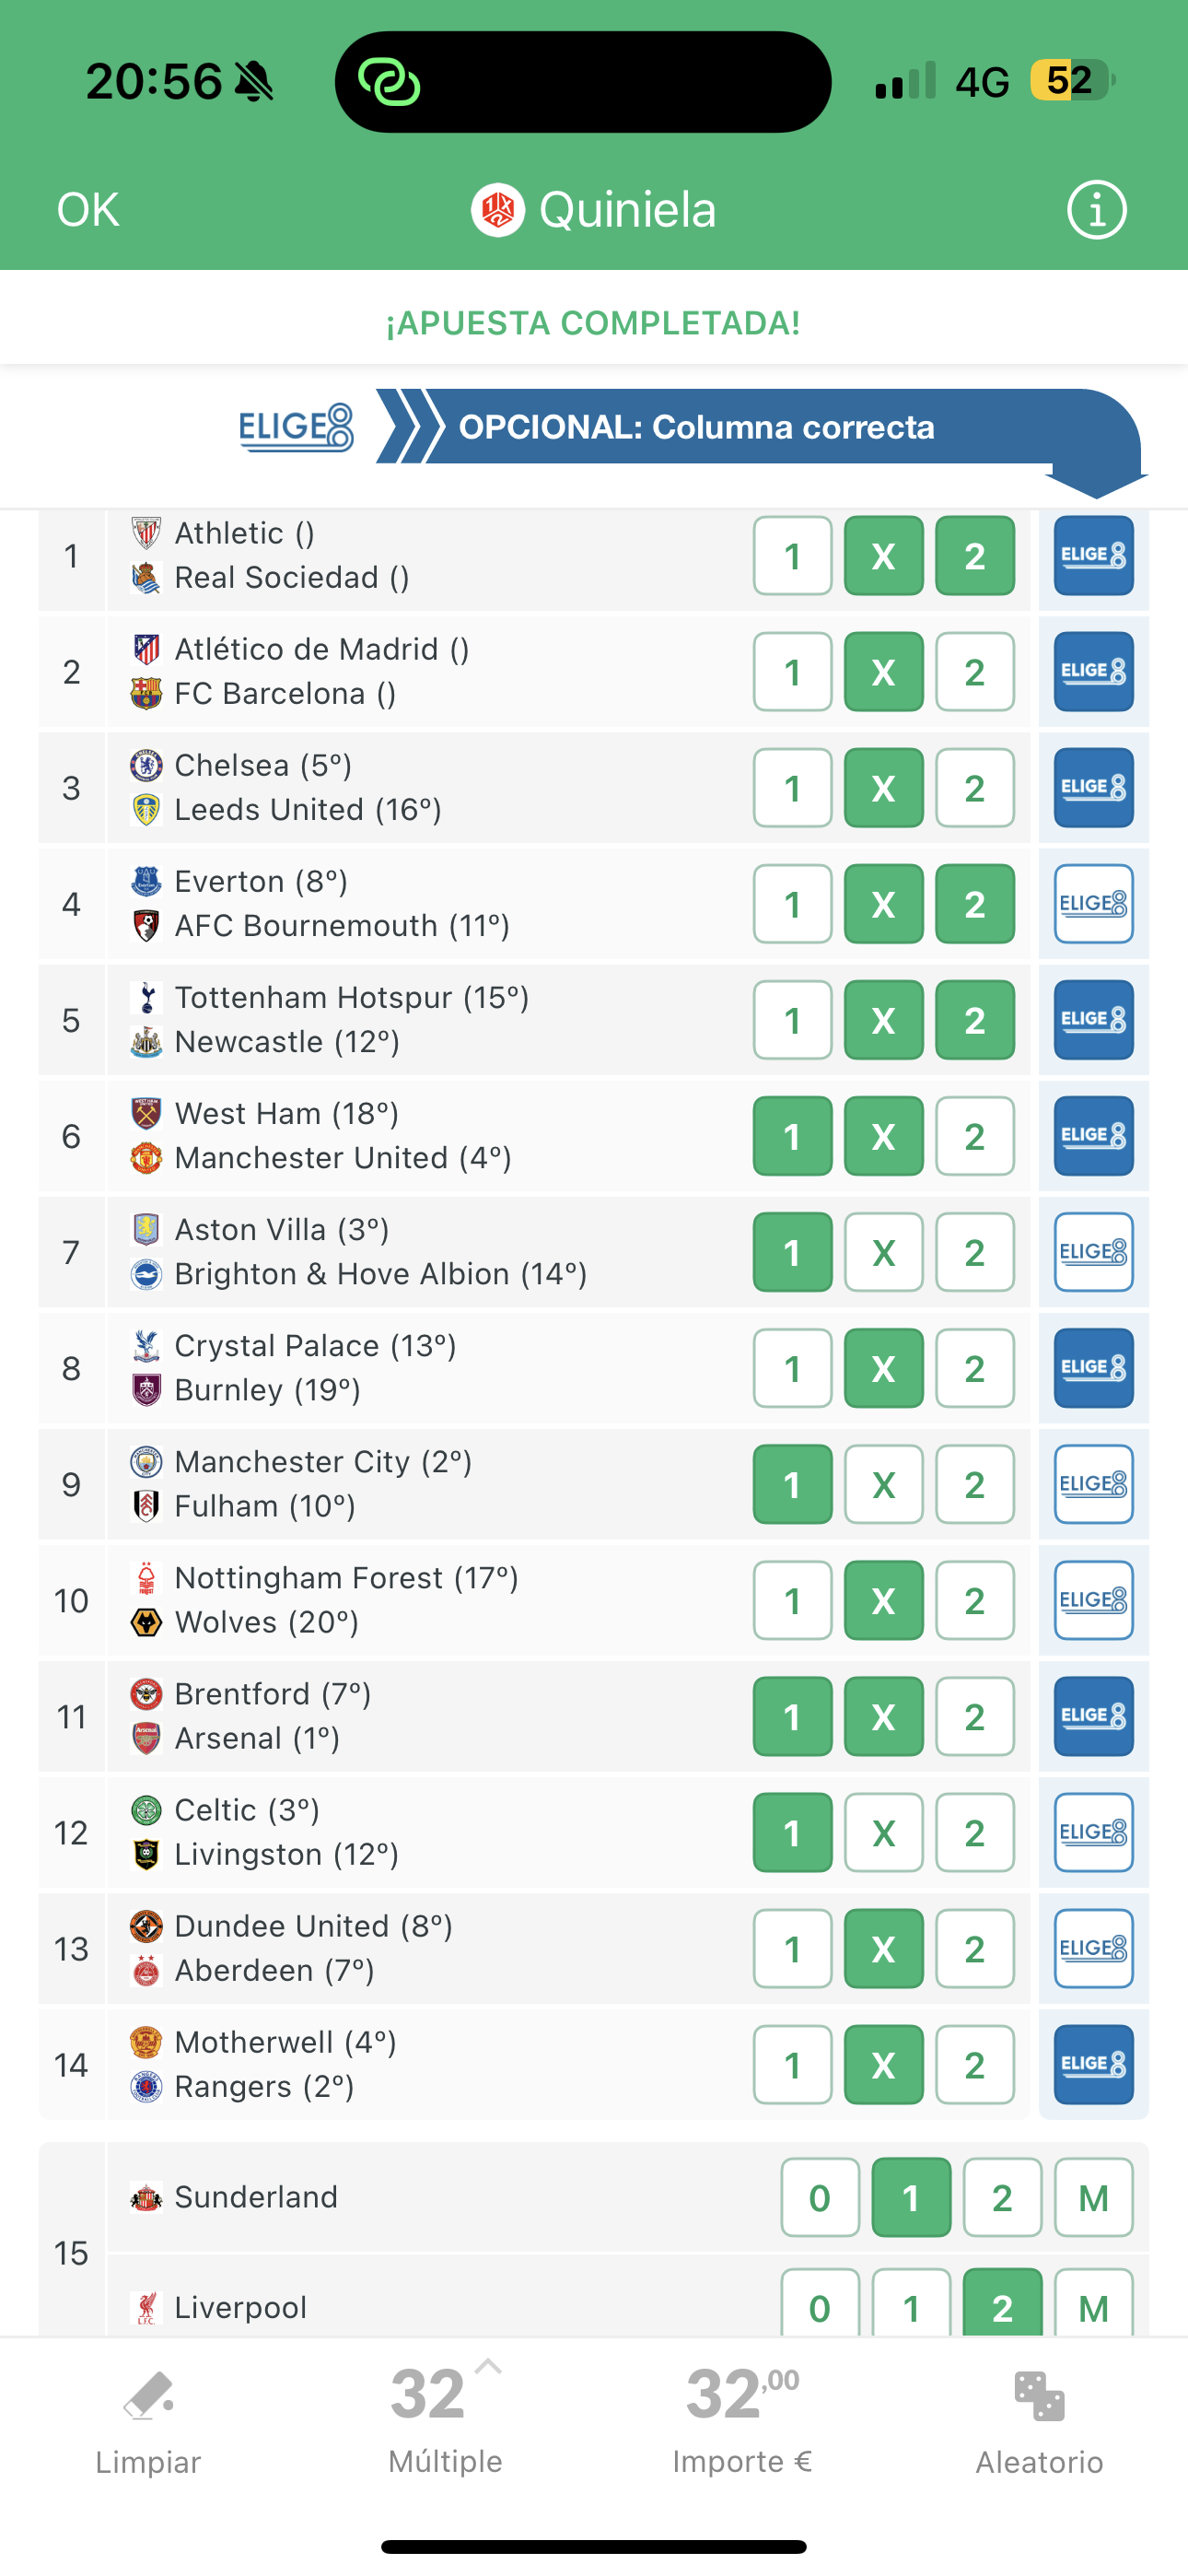Open the Elige8 logo banner
This screenshot has width=1188, height=2576.
[x=296, y=427]
